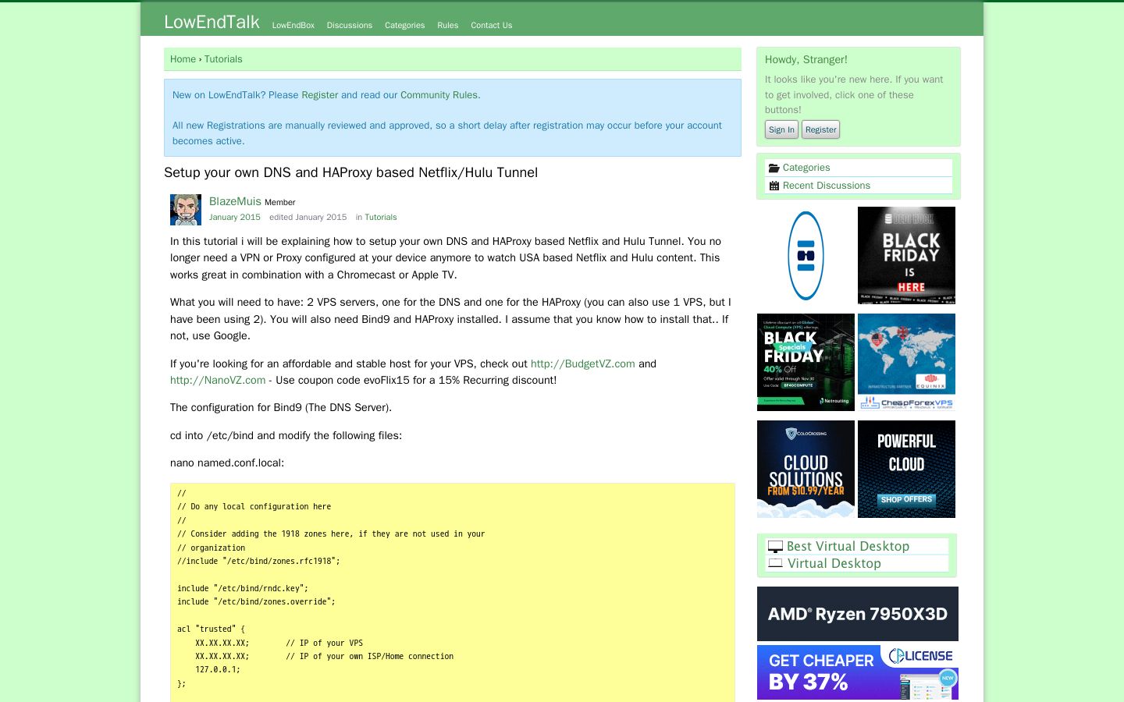Click the Register button under Howdy, Stranger
The width and height of the screenshot is (1124, 702).
pos(821,129)
